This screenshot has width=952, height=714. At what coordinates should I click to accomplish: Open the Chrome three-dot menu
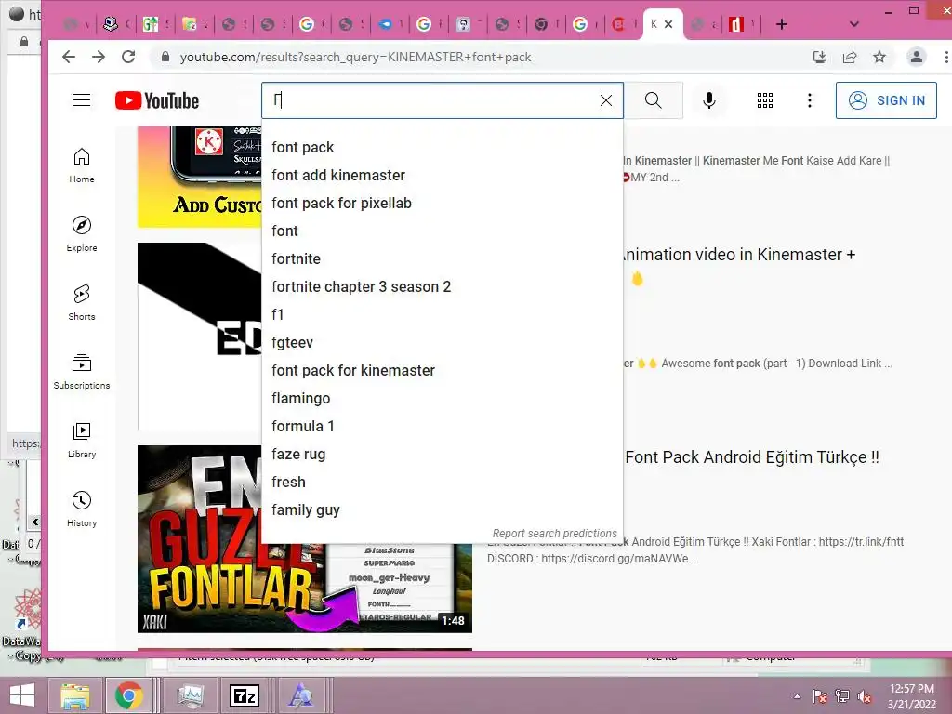(945, 57)
